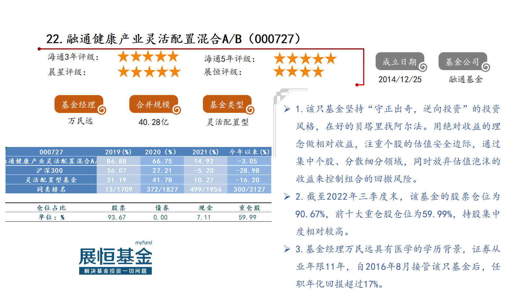The height and width of the screenshot is (292, 519).
Task: Click stock position value 93.67
Action: point(117,217)
